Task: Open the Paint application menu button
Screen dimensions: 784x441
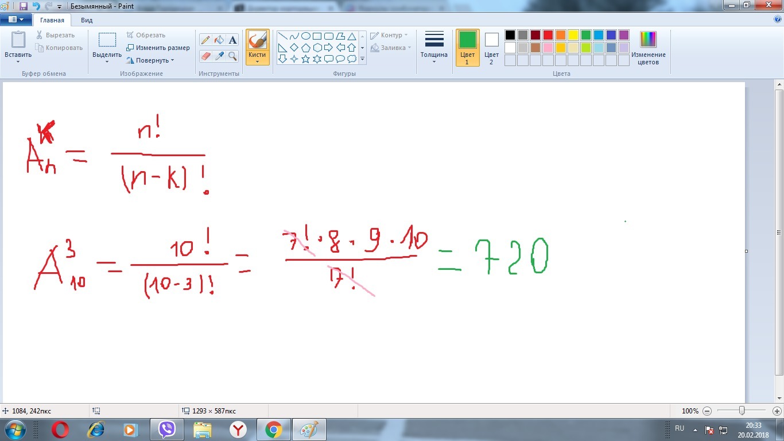Action: tap(16, 20)
